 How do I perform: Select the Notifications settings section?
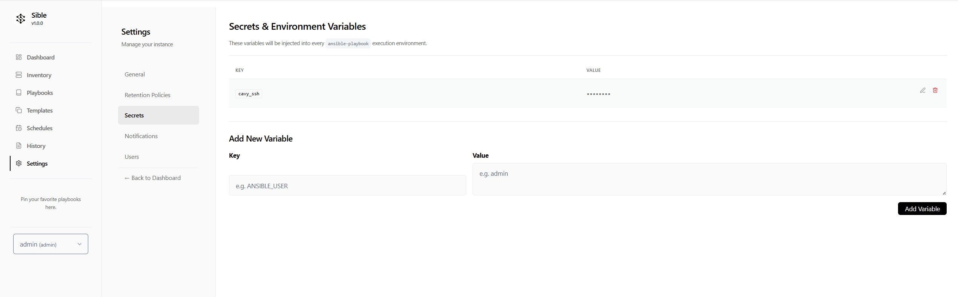pos(141,136)
